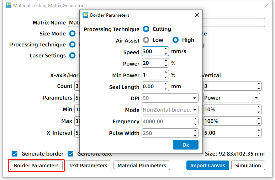Select the Cutting processing technique radio
275x180 pixels.
pyautogui.click(x=146, y=29)
